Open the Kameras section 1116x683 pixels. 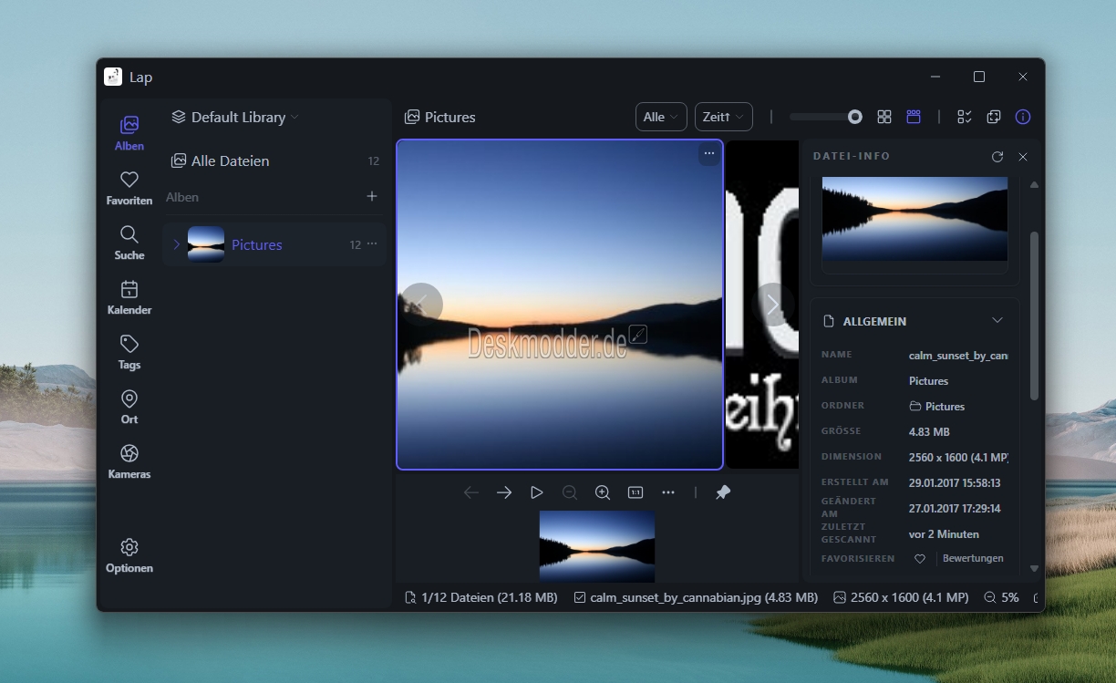(129, 461)
